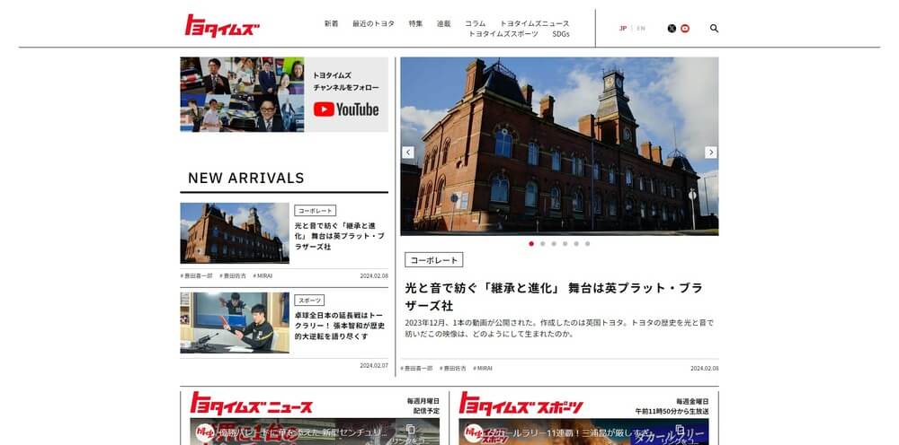Screen dimensions: 899x445
Task: Click #豊田喜一郎 tag under main article
Action: (417, 369)
